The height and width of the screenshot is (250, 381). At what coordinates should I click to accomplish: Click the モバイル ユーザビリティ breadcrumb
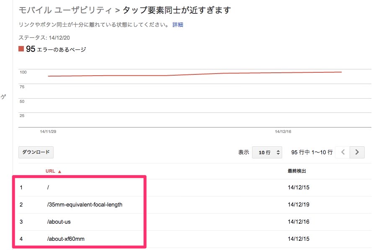[65, 10]
